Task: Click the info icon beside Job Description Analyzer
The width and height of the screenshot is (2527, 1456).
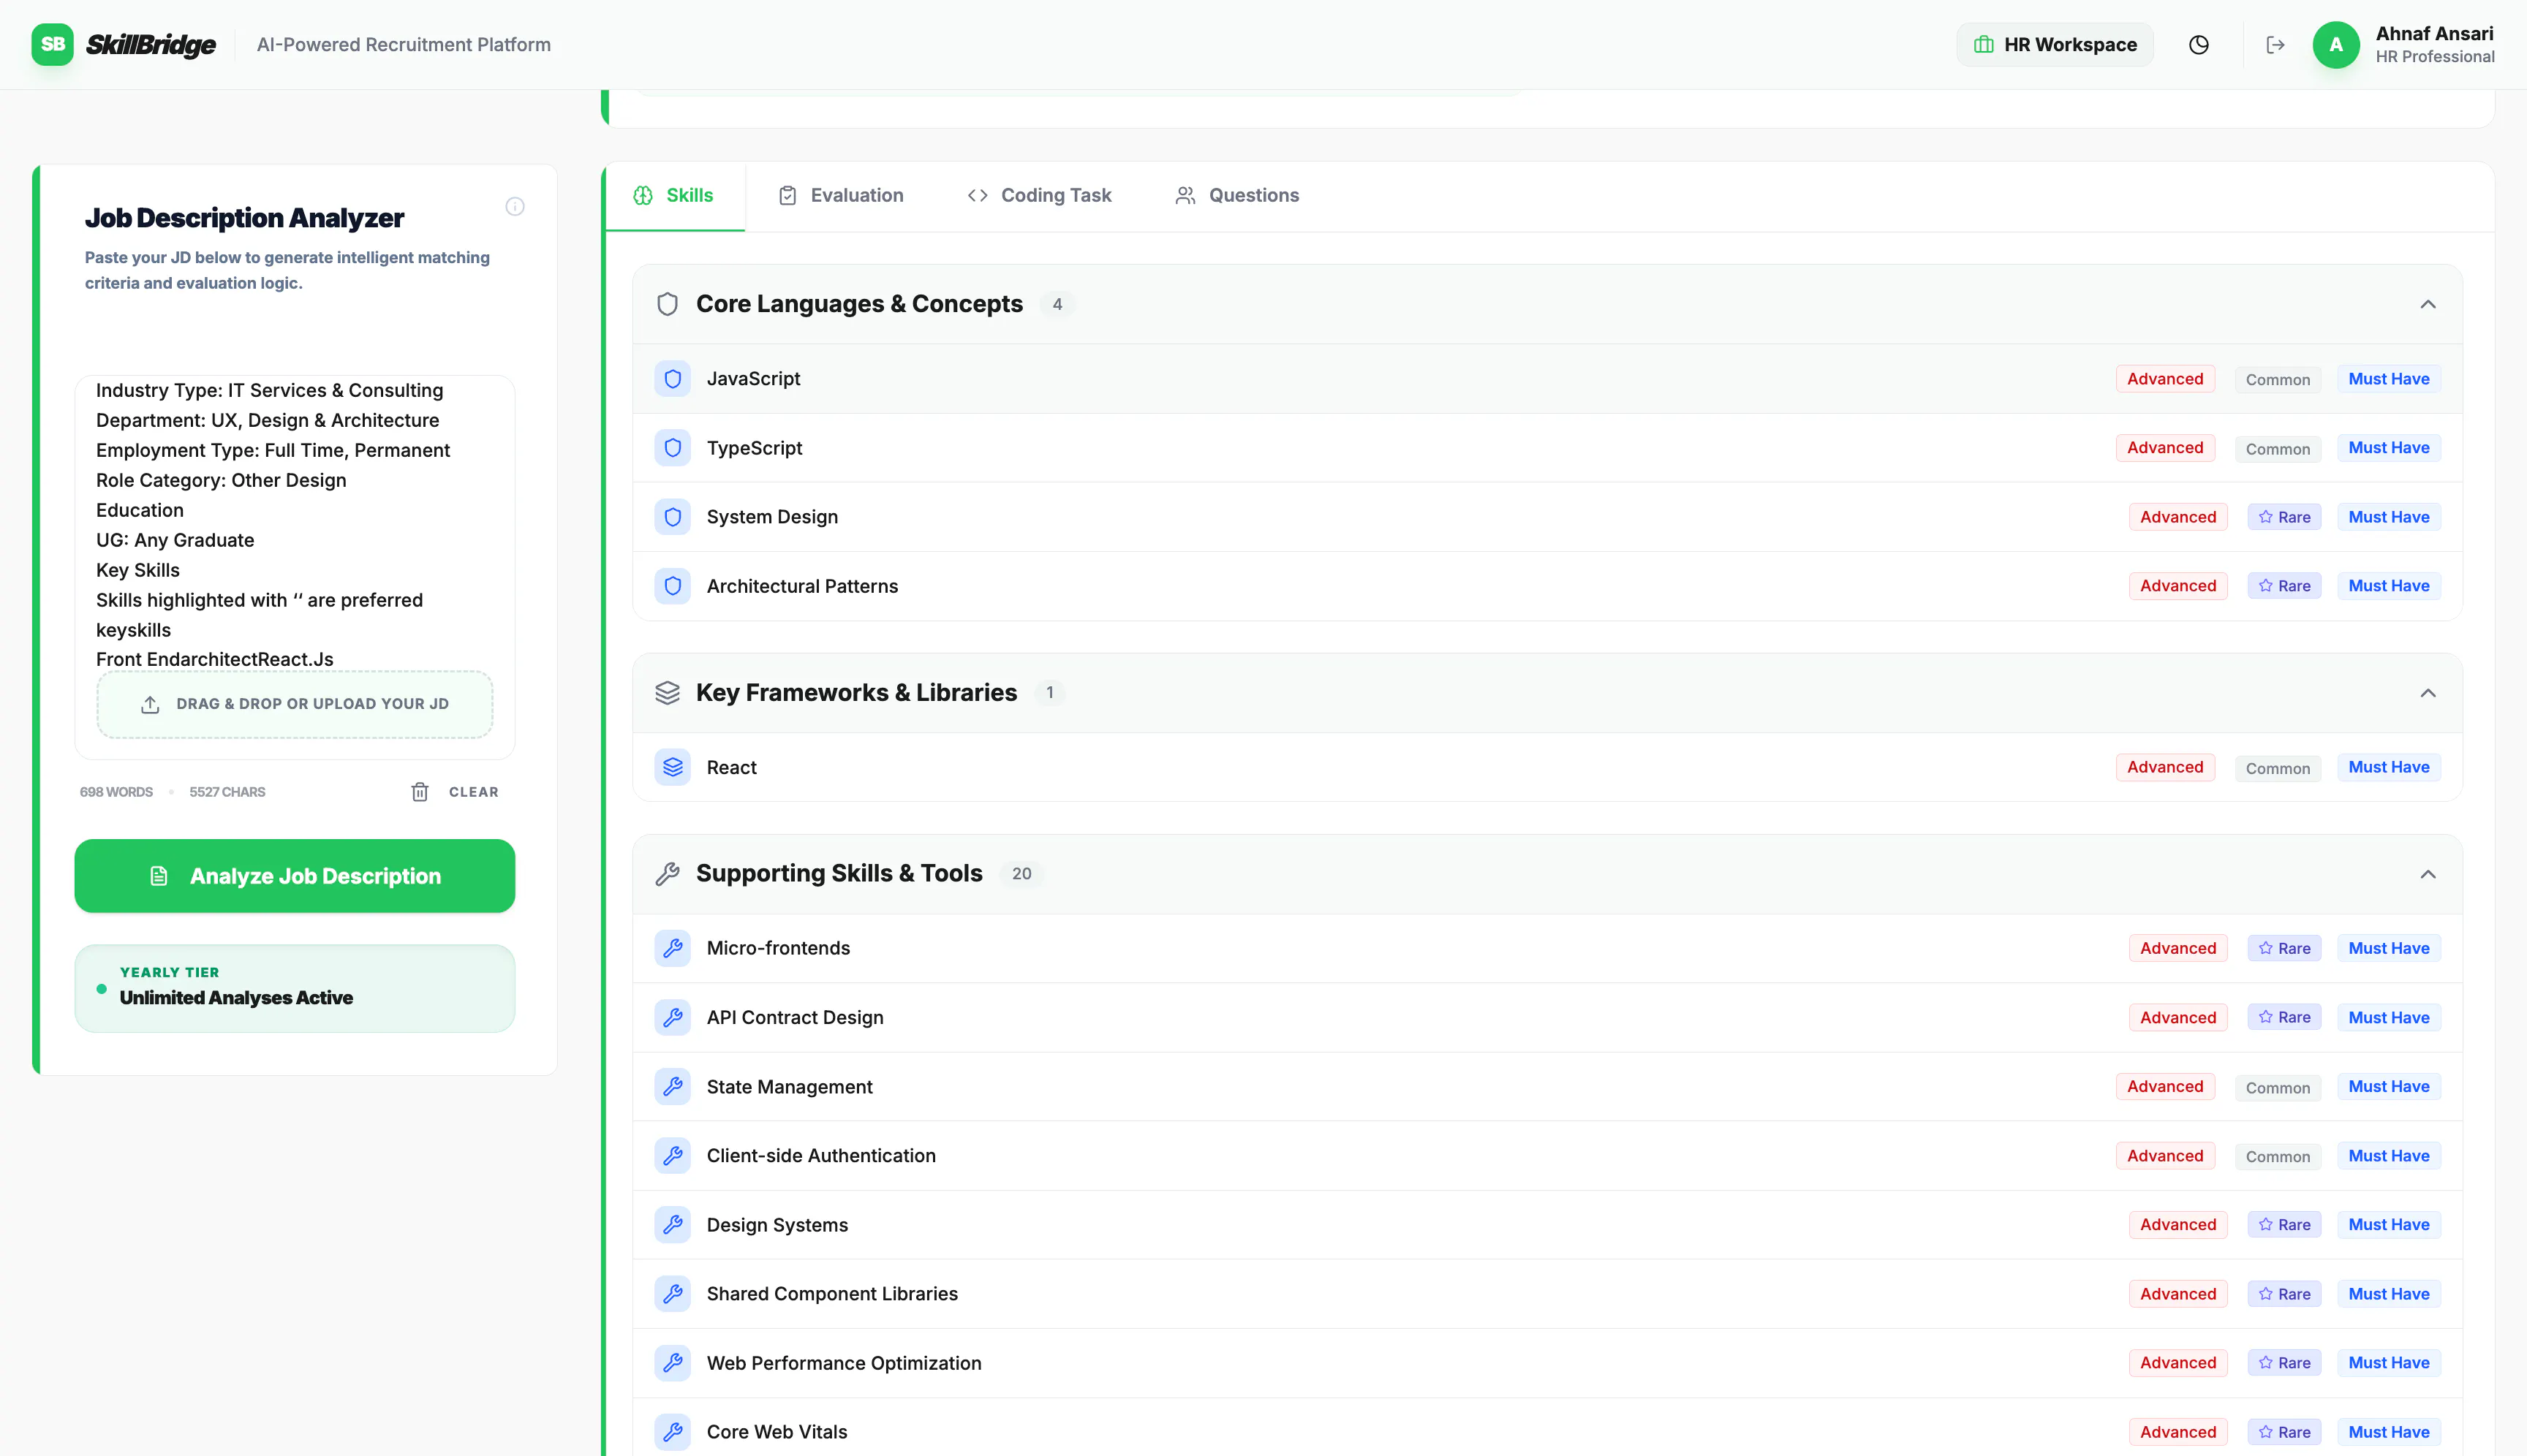Action: 515,207
